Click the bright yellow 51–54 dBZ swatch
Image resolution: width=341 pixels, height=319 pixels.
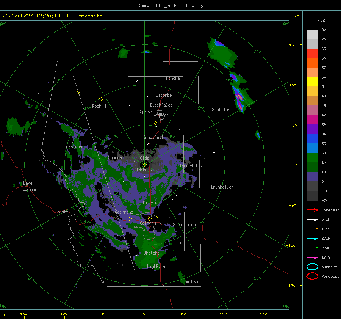[312, 82]
